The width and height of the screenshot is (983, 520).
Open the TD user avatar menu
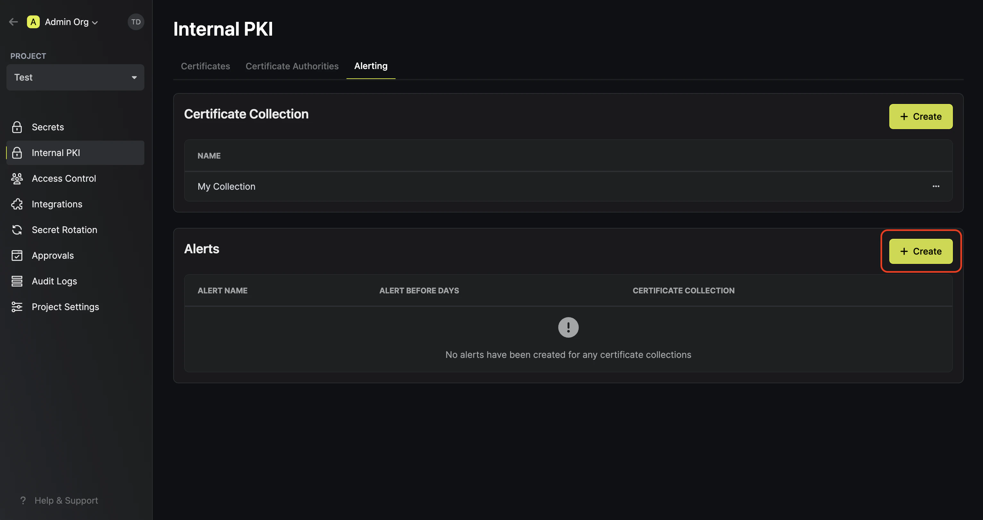[136, 22]
